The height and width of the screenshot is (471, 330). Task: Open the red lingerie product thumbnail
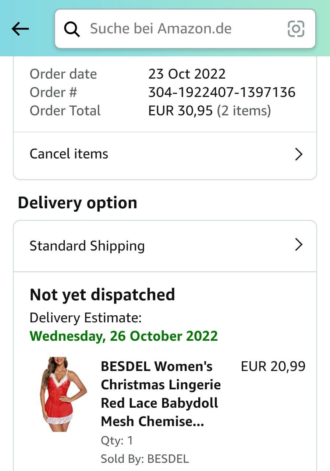pyautogui.click(x=63, y=394)
